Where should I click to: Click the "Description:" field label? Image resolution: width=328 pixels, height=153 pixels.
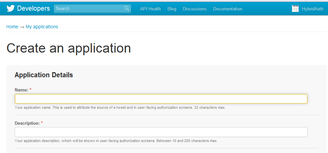coord(27,123)
